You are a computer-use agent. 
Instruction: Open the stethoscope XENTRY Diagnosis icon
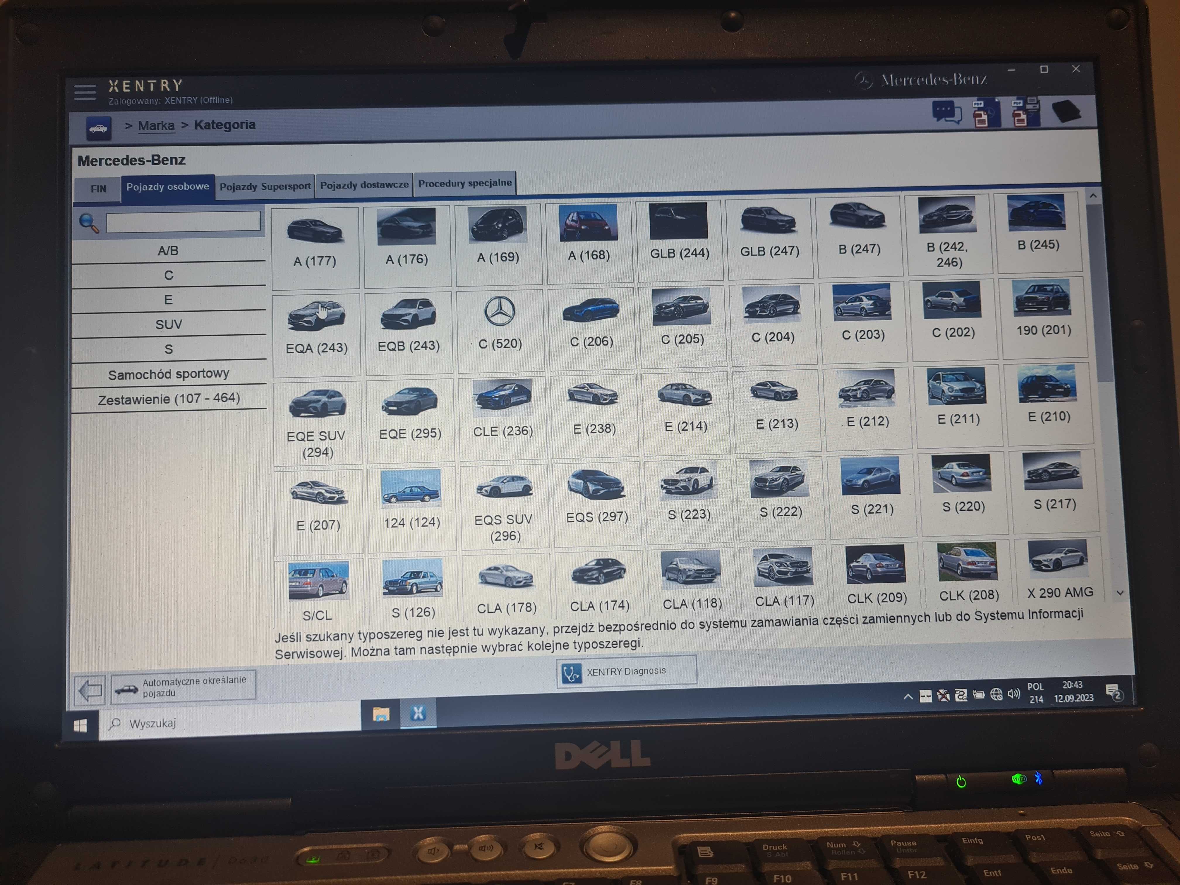point(571,673)
